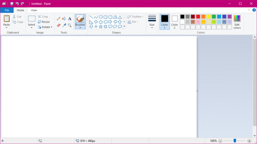This screenshot has width=257, height=144.
Task: Choose the Rounded rectangular callout shape
Action: point(110,27)
